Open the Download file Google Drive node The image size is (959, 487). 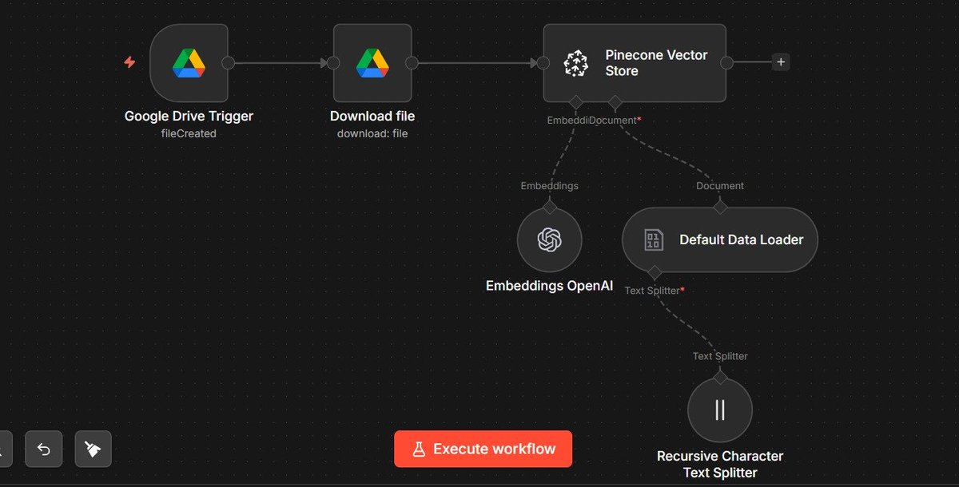372,63
